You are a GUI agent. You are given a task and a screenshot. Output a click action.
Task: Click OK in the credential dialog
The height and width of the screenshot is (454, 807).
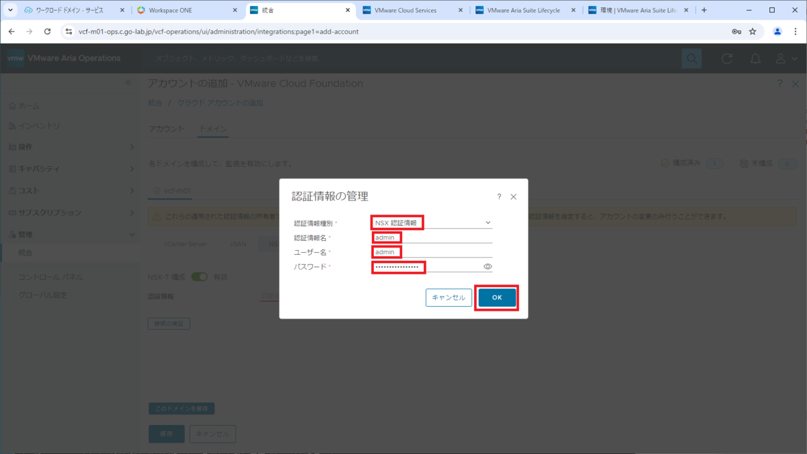point(497,297)
